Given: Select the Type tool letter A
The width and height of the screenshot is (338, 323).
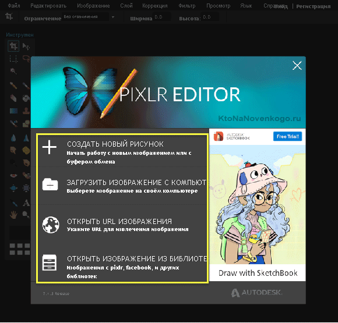Looking at the screenshot, I should click(x=26, y=203).
